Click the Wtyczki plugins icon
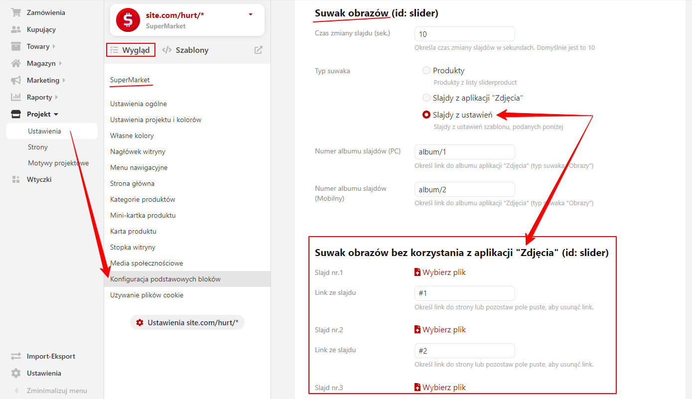Image resolution: width=692 pixels, height=399 pixels. (x=16, y=179)
